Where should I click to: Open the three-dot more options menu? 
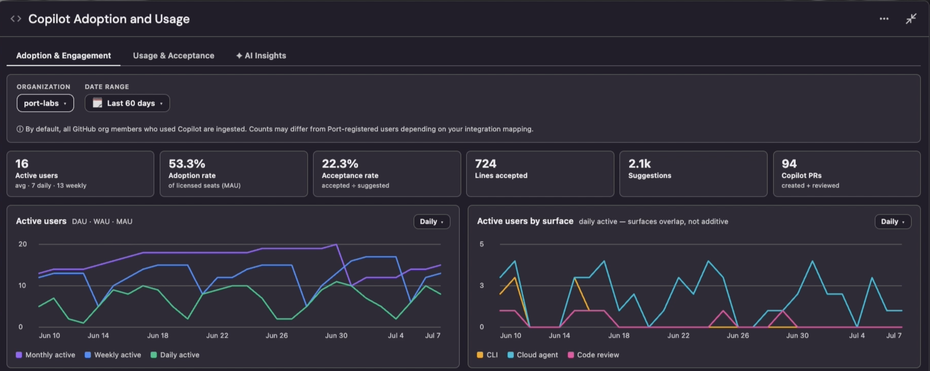point(884,19)
